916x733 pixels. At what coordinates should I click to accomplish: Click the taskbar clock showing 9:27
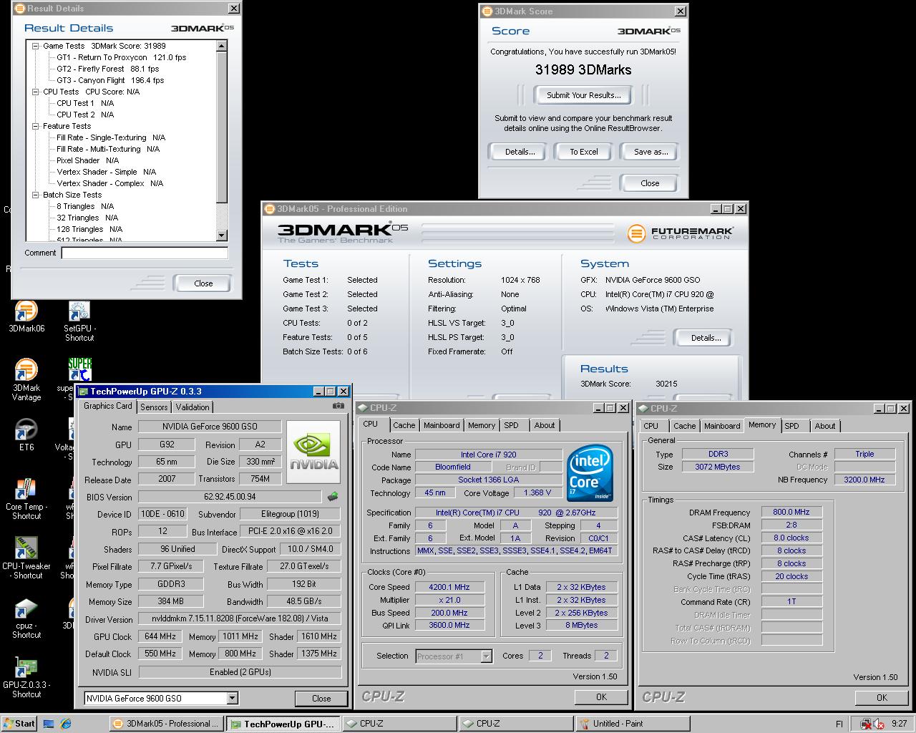coord(900,724)
